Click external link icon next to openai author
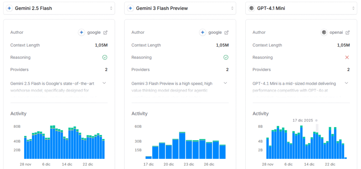This screenshot has height=169, width=361. 348,32
